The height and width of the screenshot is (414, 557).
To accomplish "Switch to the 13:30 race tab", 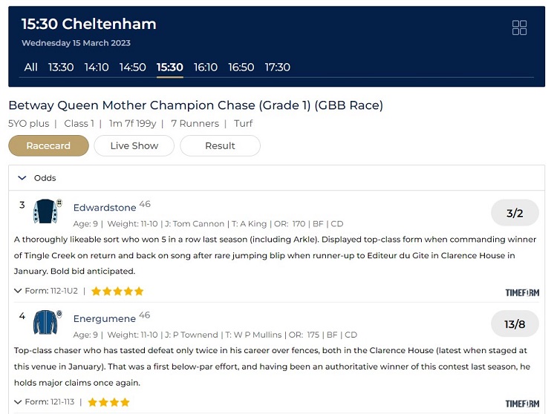I will pos(61,67).
